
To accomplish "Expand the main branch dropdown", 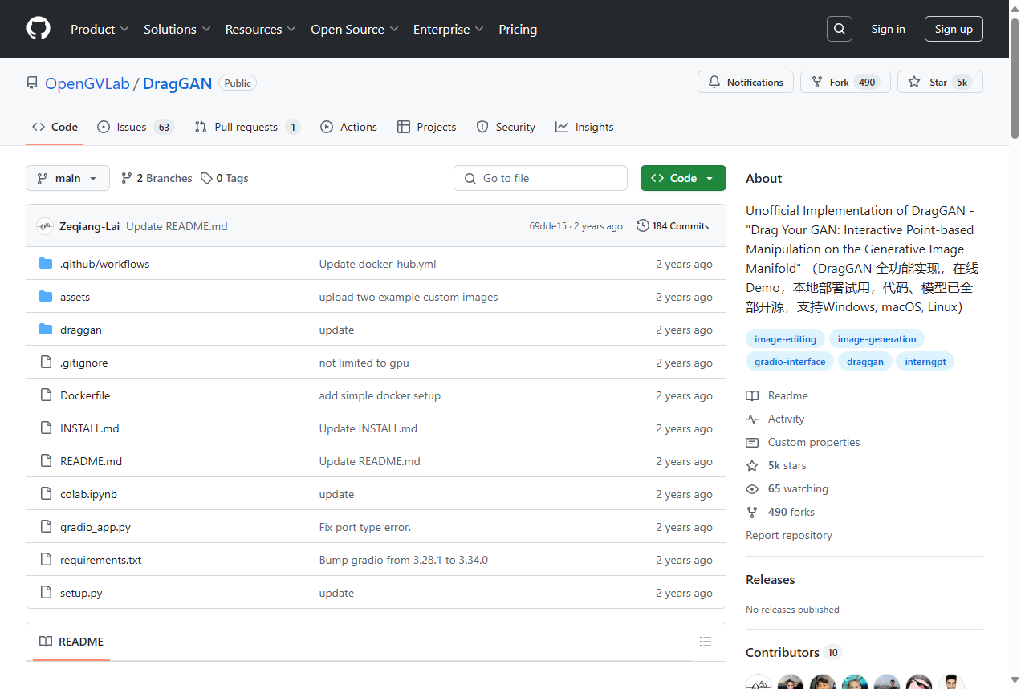I will pos(67,178).
